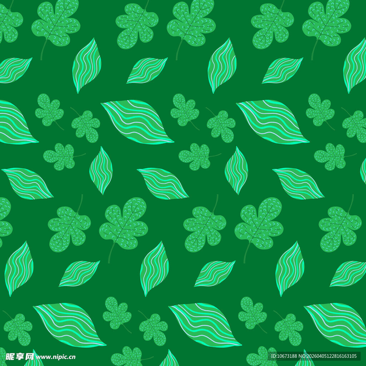Viewport: 366px width, 366px height.
Task: Open the www.nipic.cn watermark link
Action: click(56, 357)
